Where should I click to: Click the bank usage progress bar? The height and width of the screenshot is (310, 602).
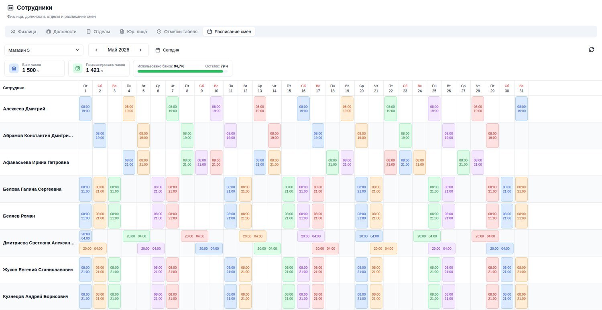click(183, 71)
